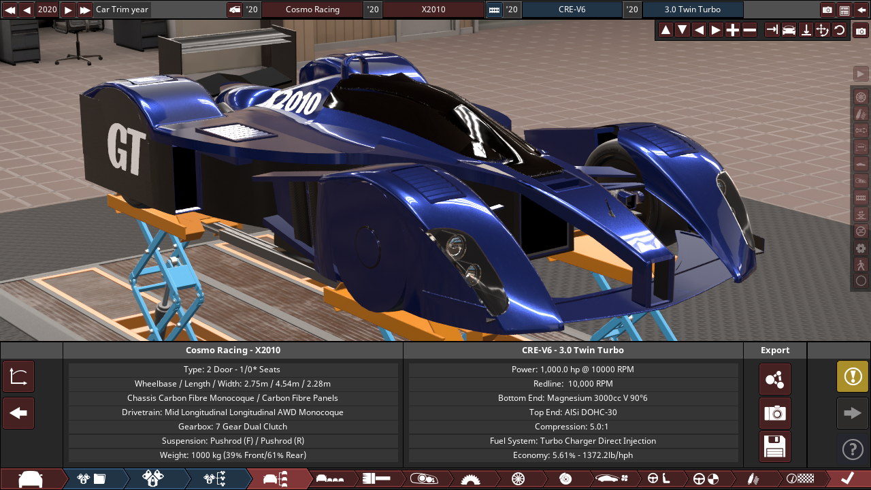Confirm with the checkmark tab
Screen dimensions: 871x490
coord(847,479)
